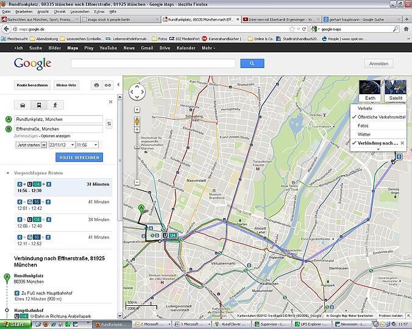Zoom out with the minus button

[137, 182]
